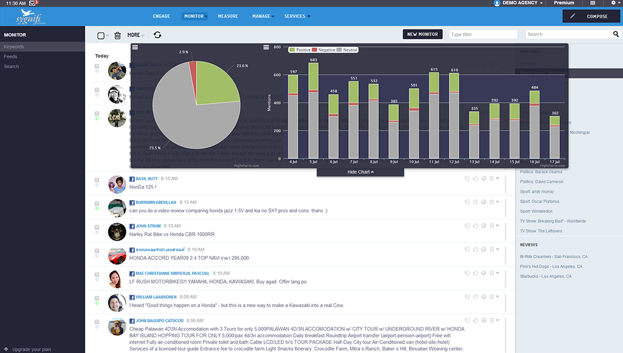Open the Measure menu
The image size is (623, 353).
tap(228, 16)
